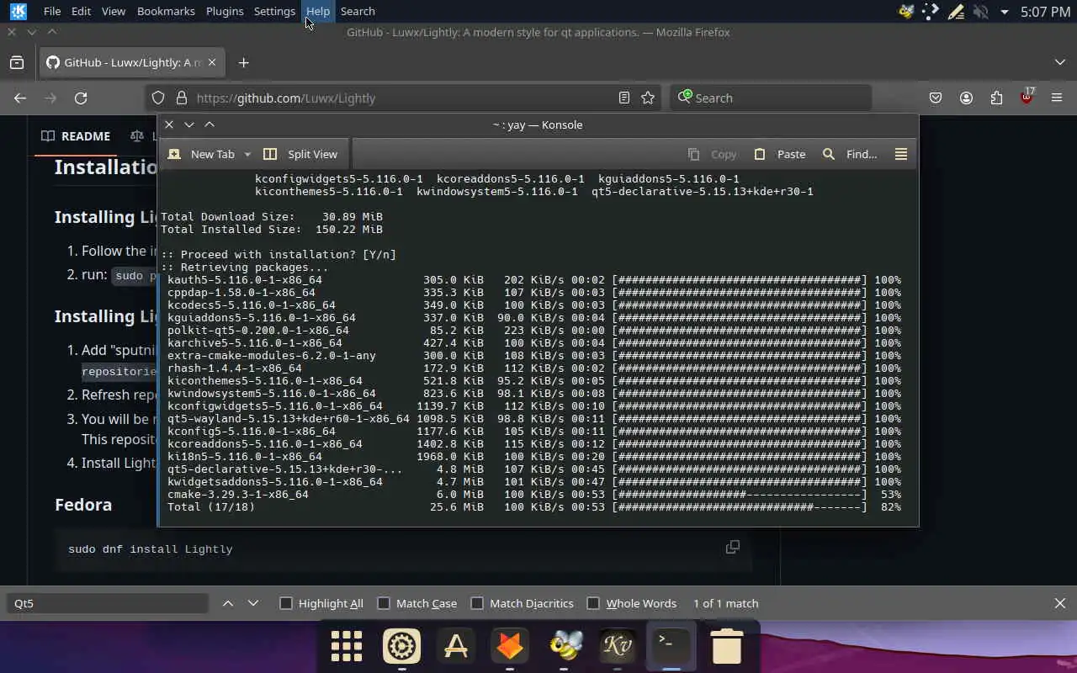
Task: Open Firefox hamburger application menu
Action: tap(1057, 98)
